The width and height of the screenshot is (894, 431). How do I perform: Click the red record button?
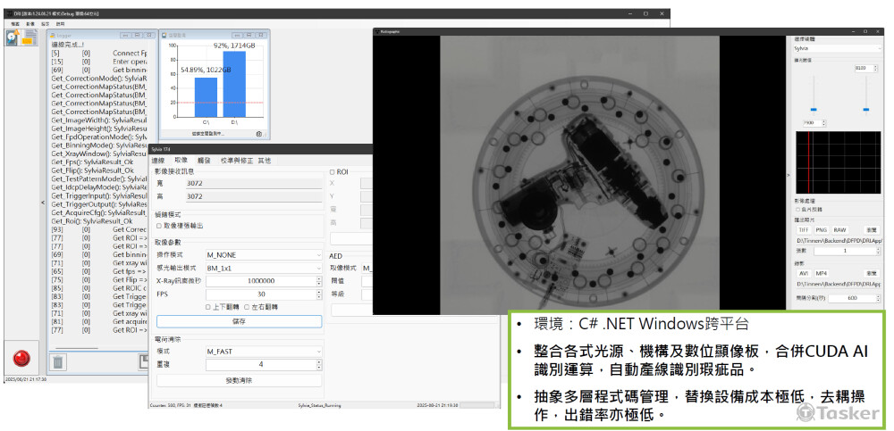21,359
